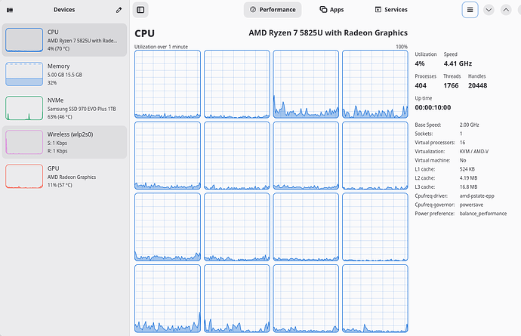Click the down chevron header button
The height and width of the screenshot is (336, 521).
click(x=489, y=10)
